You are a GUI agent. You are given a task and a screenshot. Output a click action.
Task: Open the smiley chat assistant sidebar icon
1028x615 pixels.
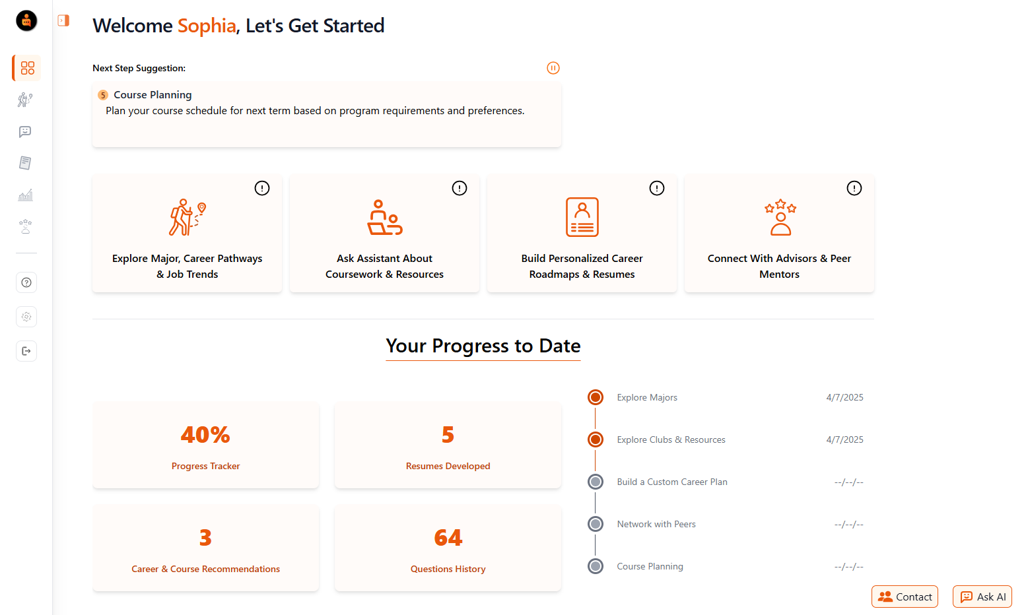(x=25, y=131)
